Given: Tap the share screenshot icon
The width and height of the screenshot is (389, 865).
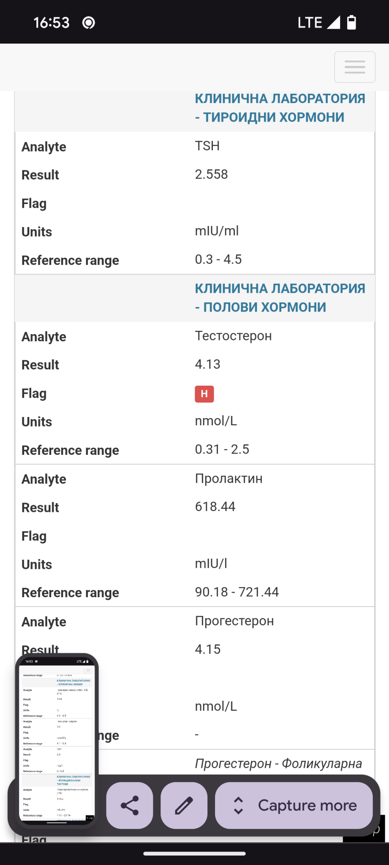Looking at the screenshot, I should click(130, 805).
